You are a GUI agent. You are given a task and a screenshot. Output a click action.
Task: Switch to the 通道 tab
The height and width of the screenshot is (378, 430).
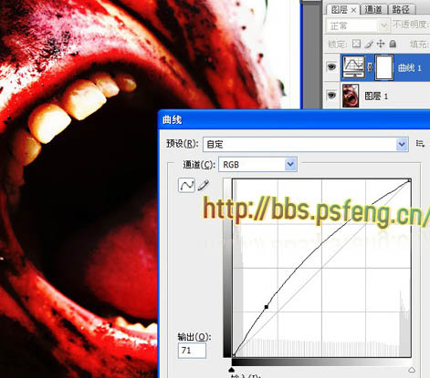(x=373, y=10)
